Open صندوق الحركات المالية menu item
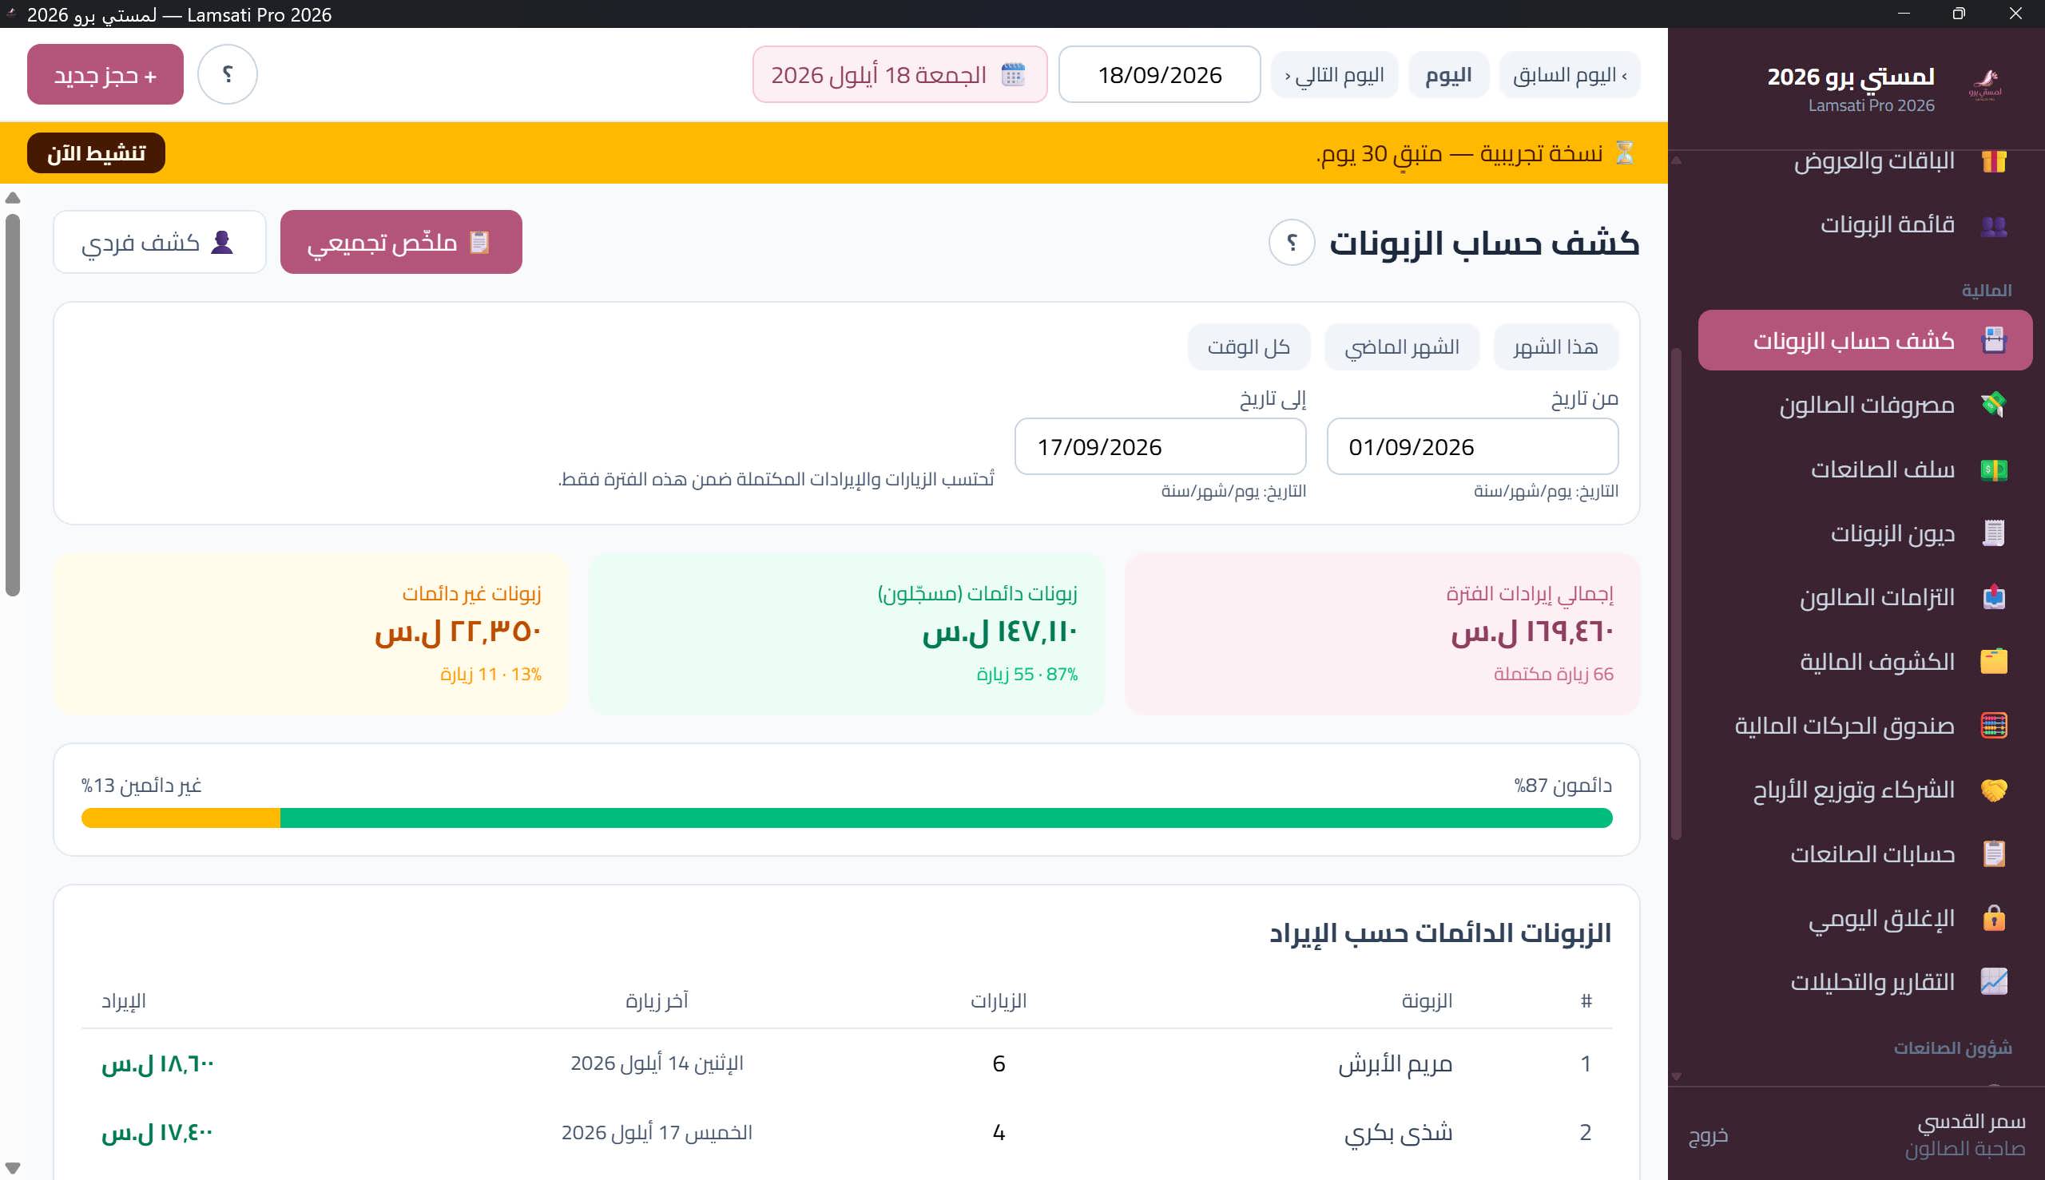Viewport: 2045px width, 1180px height. tap(1865, 726)
